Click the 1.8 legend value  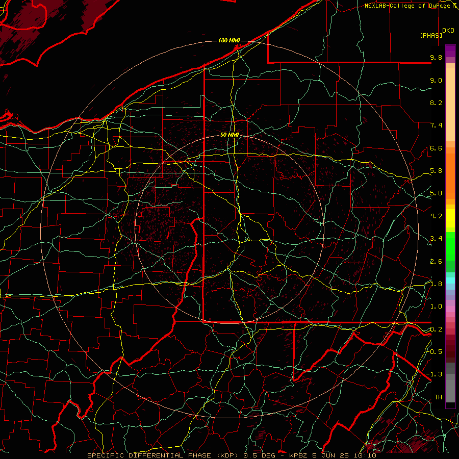436,284
